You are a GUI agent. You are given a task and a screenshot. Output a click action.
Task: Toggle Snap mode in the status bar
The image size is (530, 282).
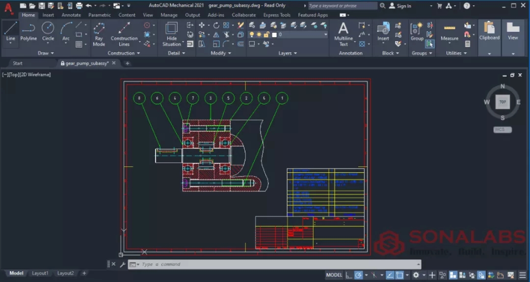pyautogui.click(x=359, y=275)
